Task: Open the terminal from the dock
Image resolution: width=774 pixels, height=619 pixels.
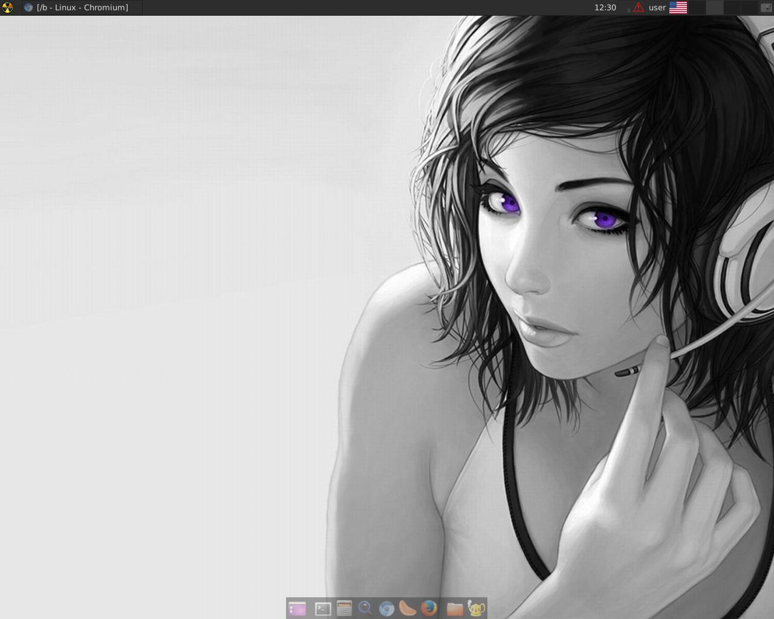Action: pos(323,608)
